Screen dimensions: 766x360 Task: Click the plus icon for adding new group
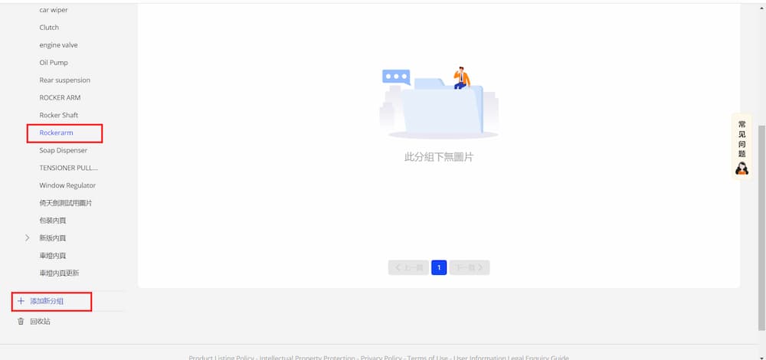coord(21,301)
